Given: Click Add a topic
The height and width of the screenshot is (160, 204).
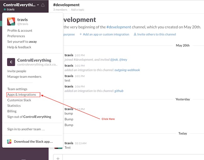Looking at the screenshot, I should (78, 10).
